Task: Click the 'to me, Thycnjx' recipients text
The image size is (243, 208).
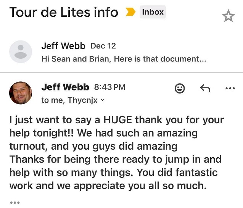Action: [69, 100]
